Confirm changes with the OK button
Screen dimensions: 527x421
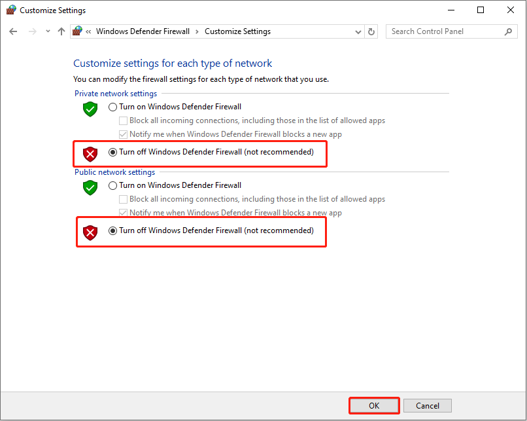[374, 405]
